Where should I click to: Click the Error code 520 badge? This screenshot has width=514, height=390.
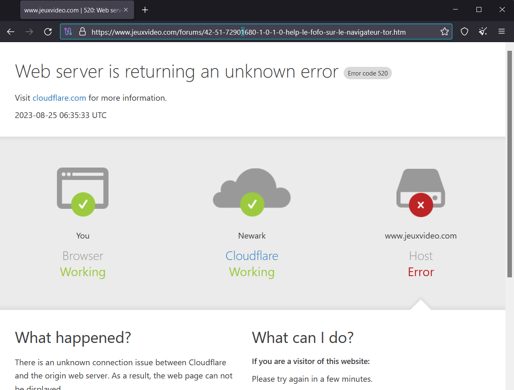(368, 73)
